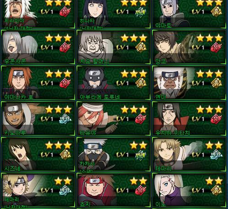Viewport: 228px width, 209px height.
Task: Click the 히나타 name label
Action: 87,21
